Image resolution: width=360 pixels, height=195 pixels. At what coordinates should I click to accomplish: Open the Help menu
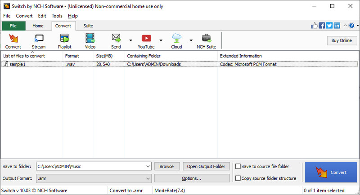[73, 16]
